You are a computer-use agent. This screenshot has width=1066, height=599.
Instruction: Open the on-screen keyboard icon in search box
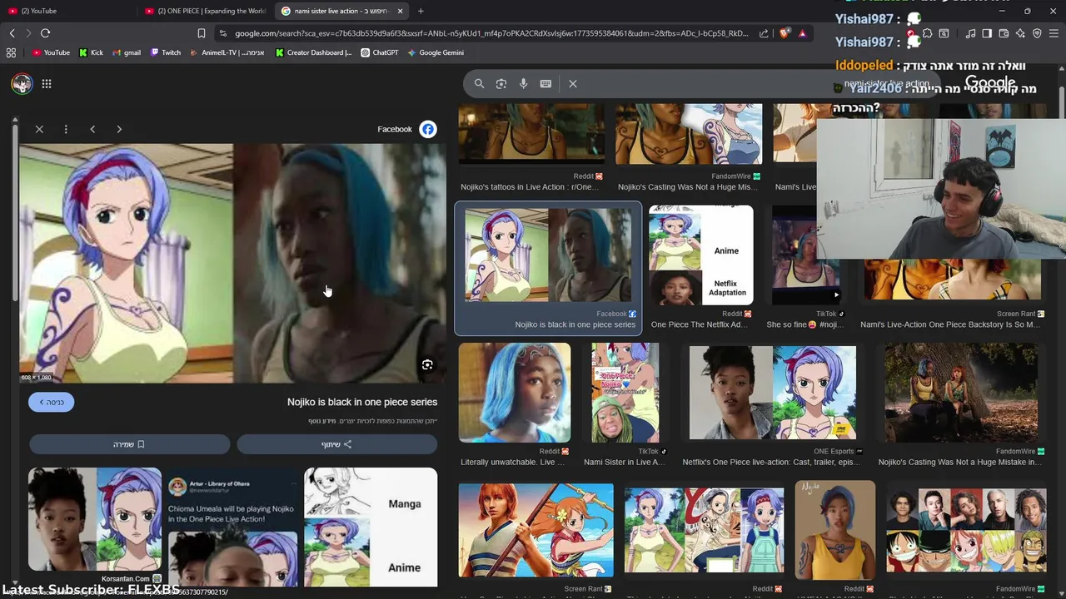click(x=545, y=83)
